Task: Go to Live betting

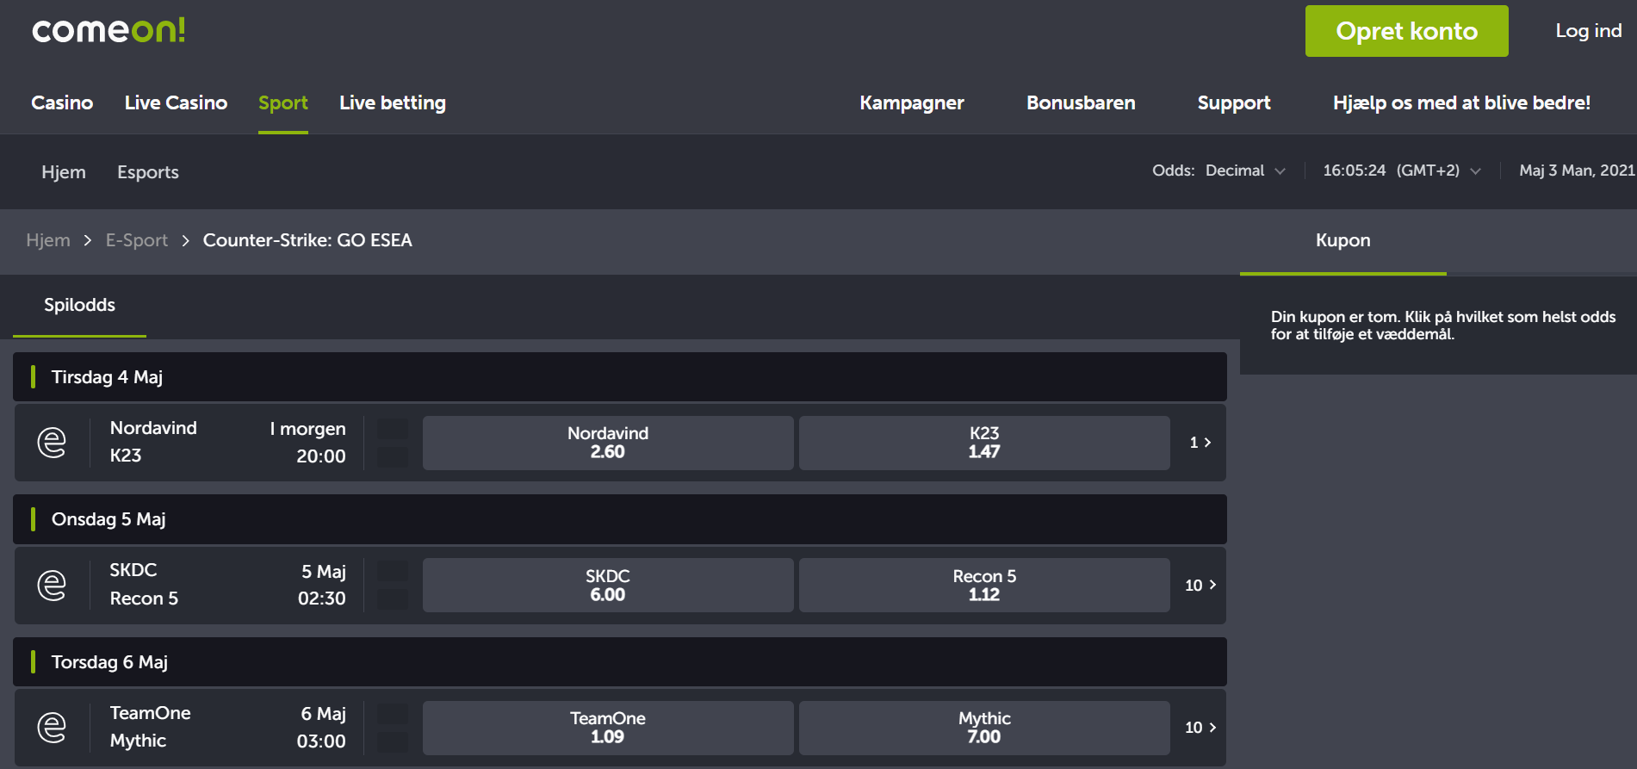Action: click(393, 102)
